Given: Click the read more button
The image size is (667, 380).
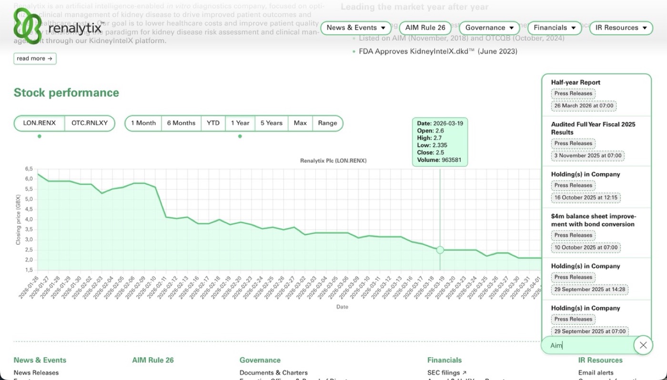Looking at the screenshot, I should [x=35, y=59].
